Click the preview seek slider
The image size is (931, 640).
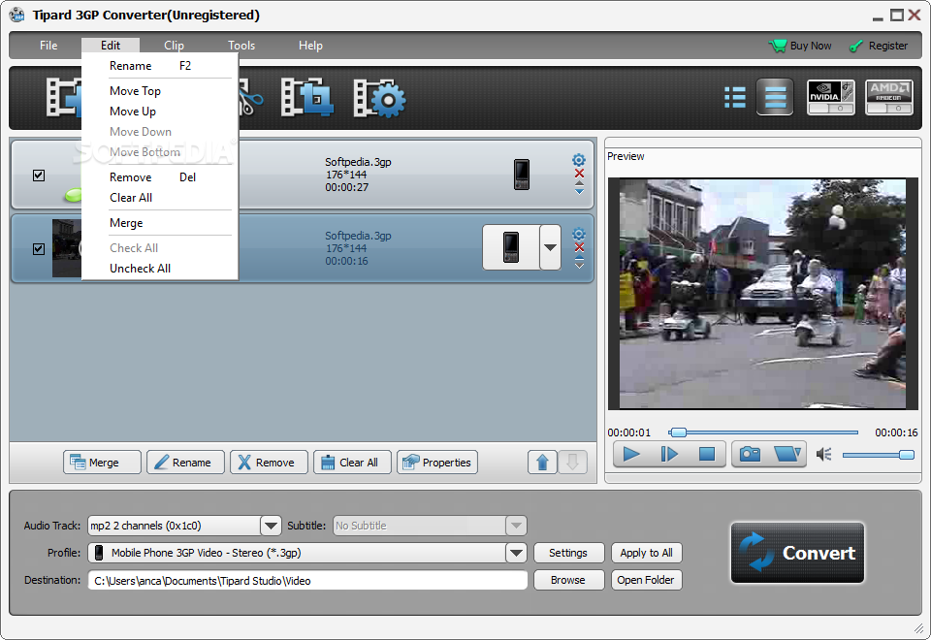(x=763, y=432)
